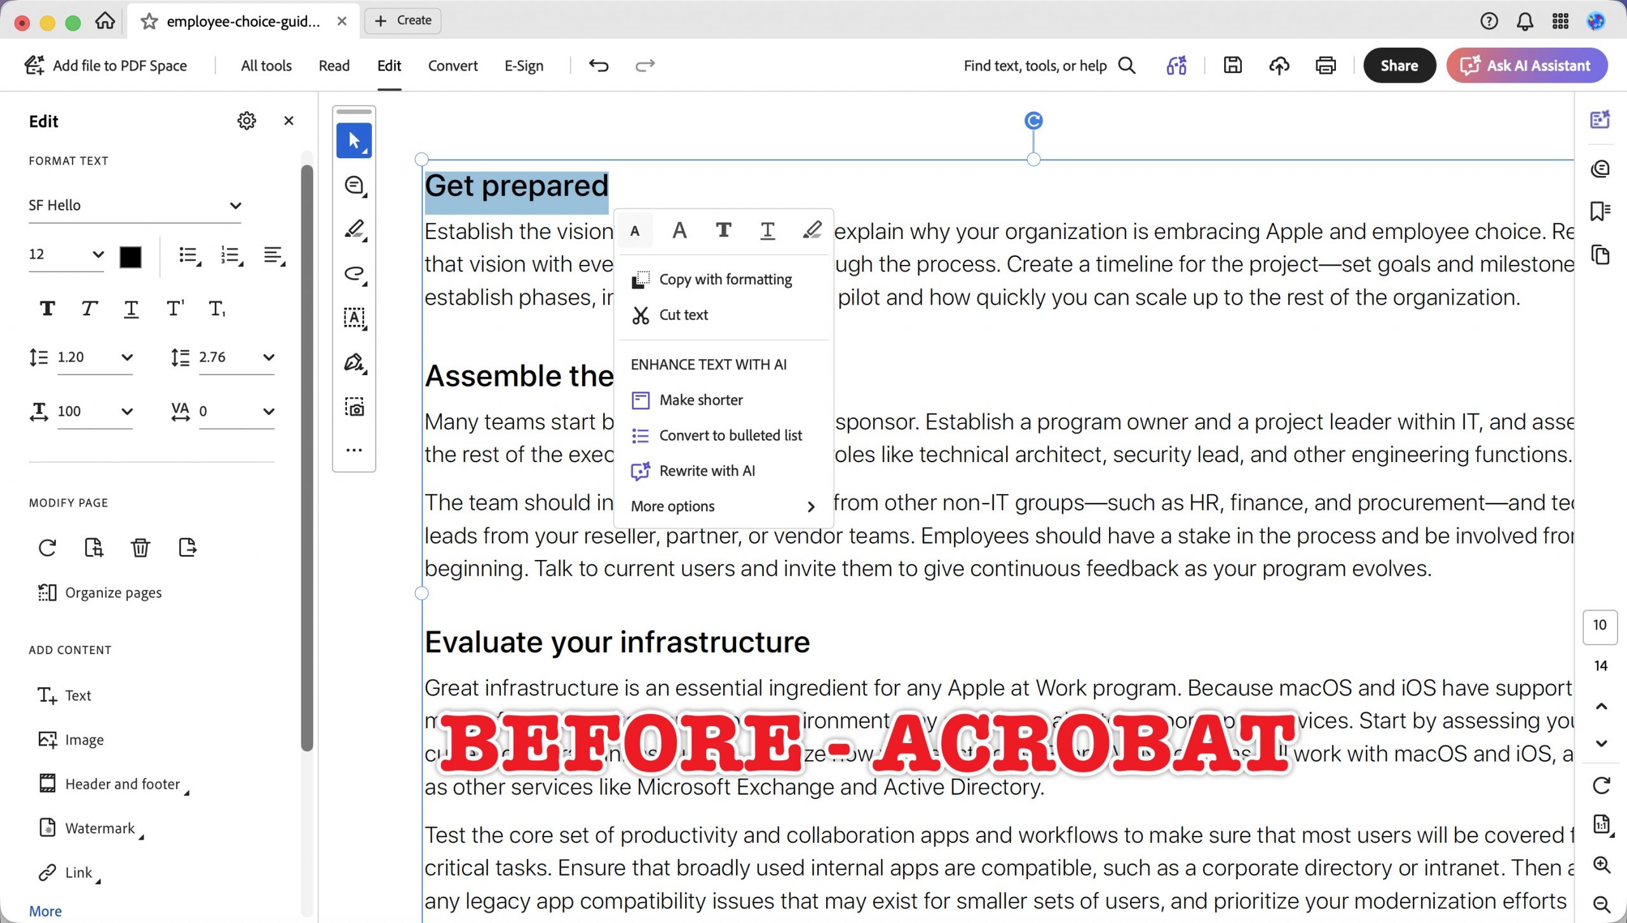This screenshot has height=923, width=1627.
Task: Toggle superscript formatting
Action: pos(175,309)
